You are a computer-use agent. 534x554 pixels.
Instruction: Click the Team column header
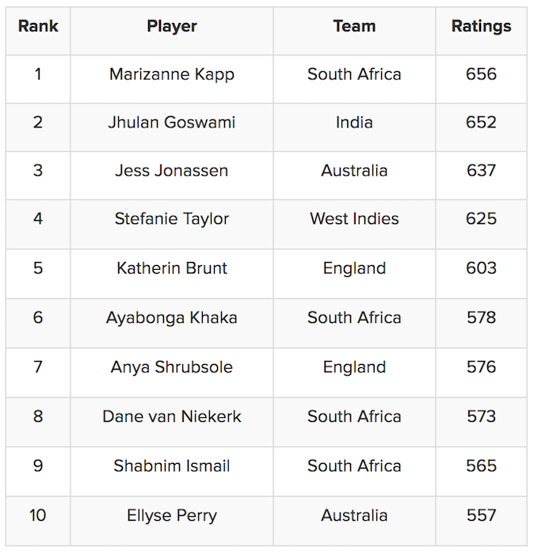coord(354,26)
